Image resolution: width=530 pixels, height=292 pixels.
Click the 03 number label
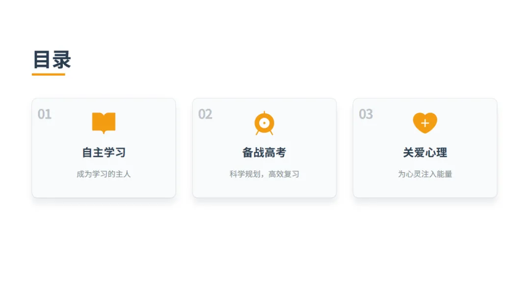366,114
